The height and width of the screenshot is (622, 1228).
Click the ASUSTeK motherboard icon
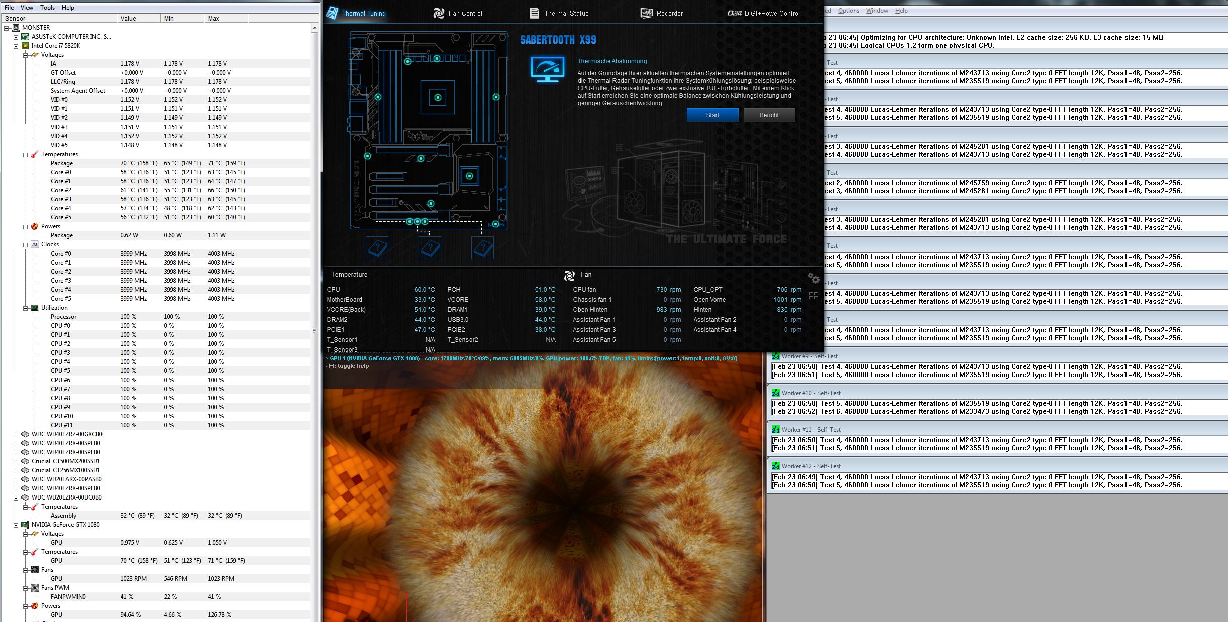click(x=25, y=37)
